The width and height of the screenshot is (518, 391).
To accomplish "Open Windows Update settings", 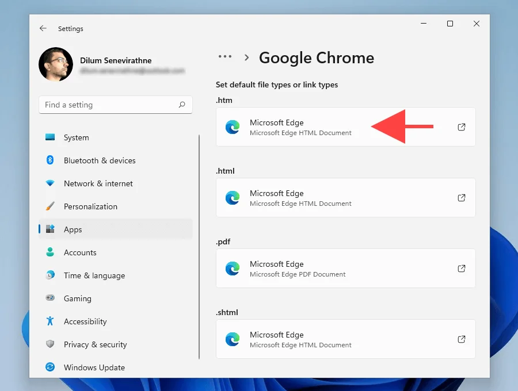I will 115,367.
